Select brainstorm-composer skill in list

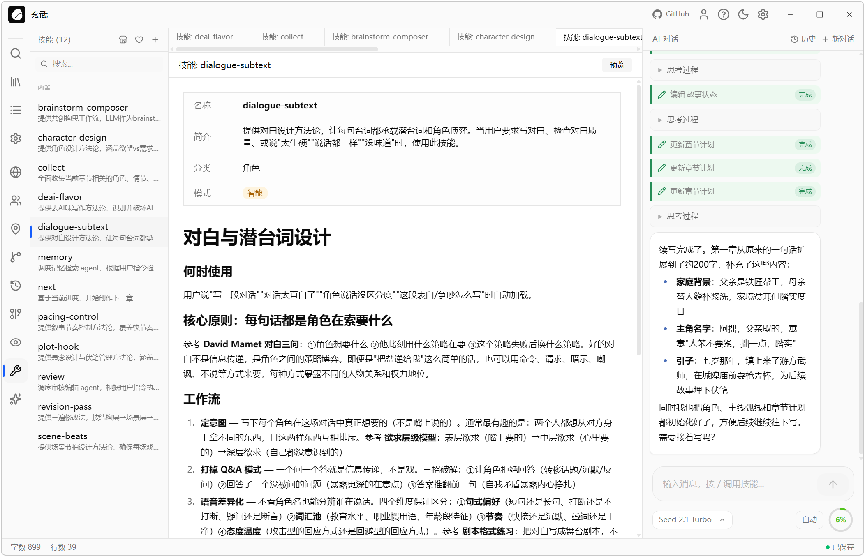(x=99, y=113)
